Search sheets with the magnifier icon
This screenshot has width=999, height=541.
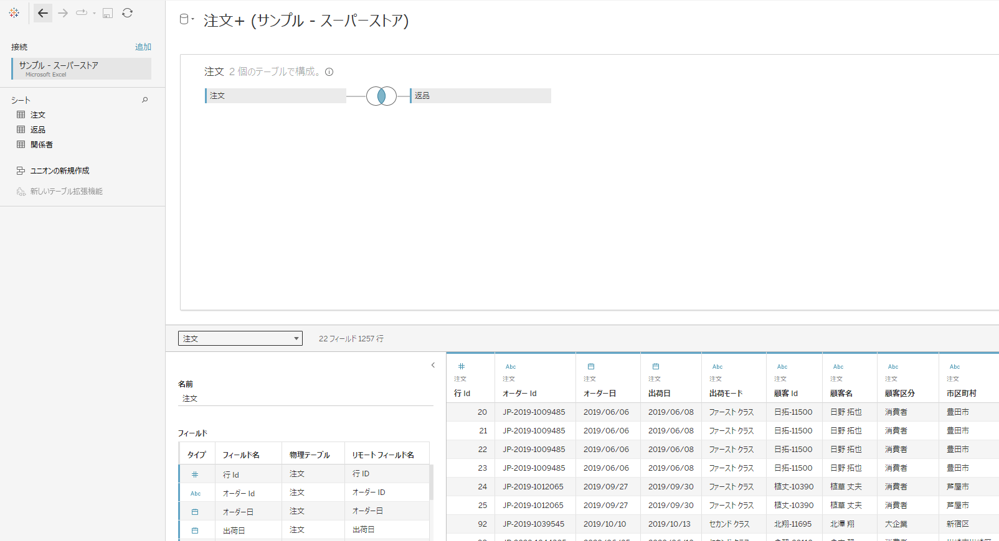pyautogui.click(x=145, y=99)
